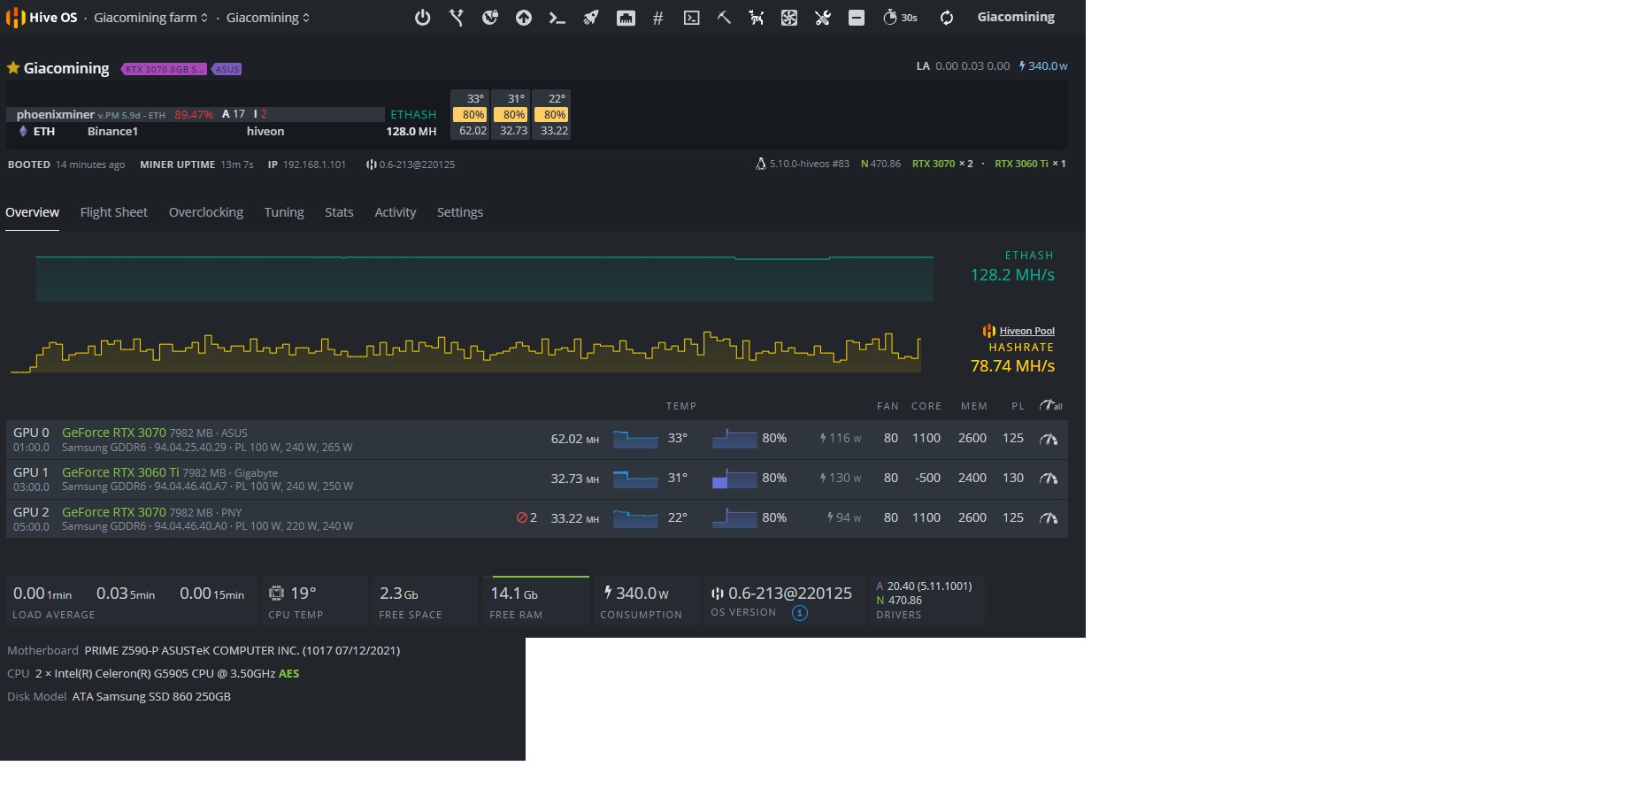
Task: Click the 2.3 Gb free space tile
Action: tap(426, 601)
